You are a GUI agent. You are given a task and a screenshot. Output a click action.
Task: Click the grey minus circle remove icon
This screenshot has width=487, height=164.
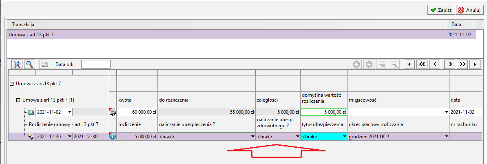[x=368, y=64]
